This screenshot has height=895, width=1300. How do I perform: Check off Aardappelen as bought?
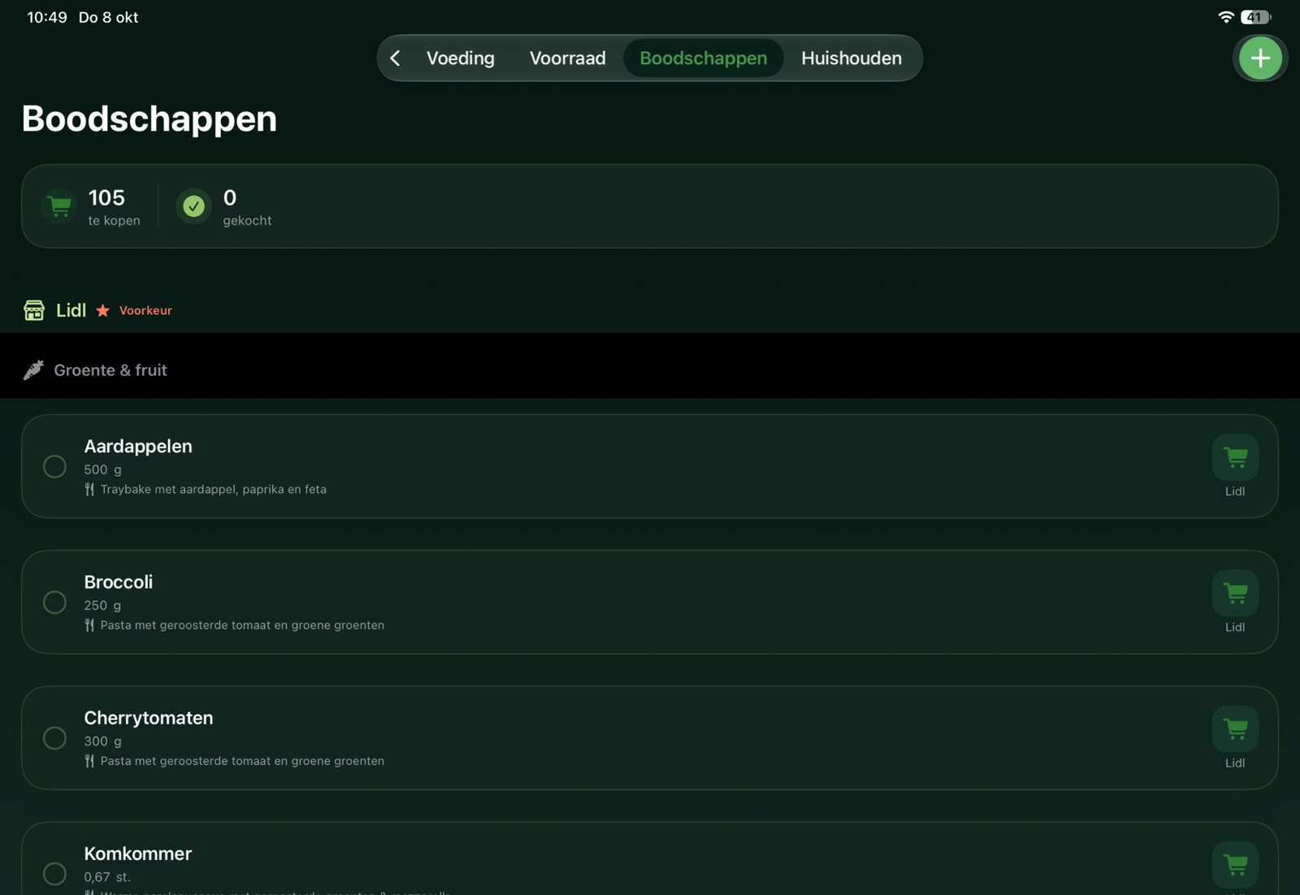54,466
